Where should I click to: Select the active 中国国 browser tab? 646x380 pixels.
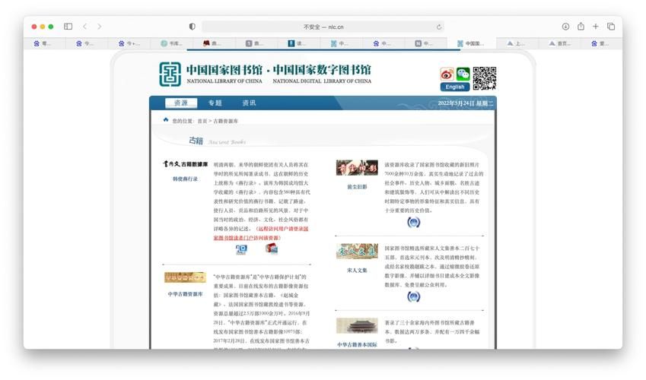[x=471, y=43]
